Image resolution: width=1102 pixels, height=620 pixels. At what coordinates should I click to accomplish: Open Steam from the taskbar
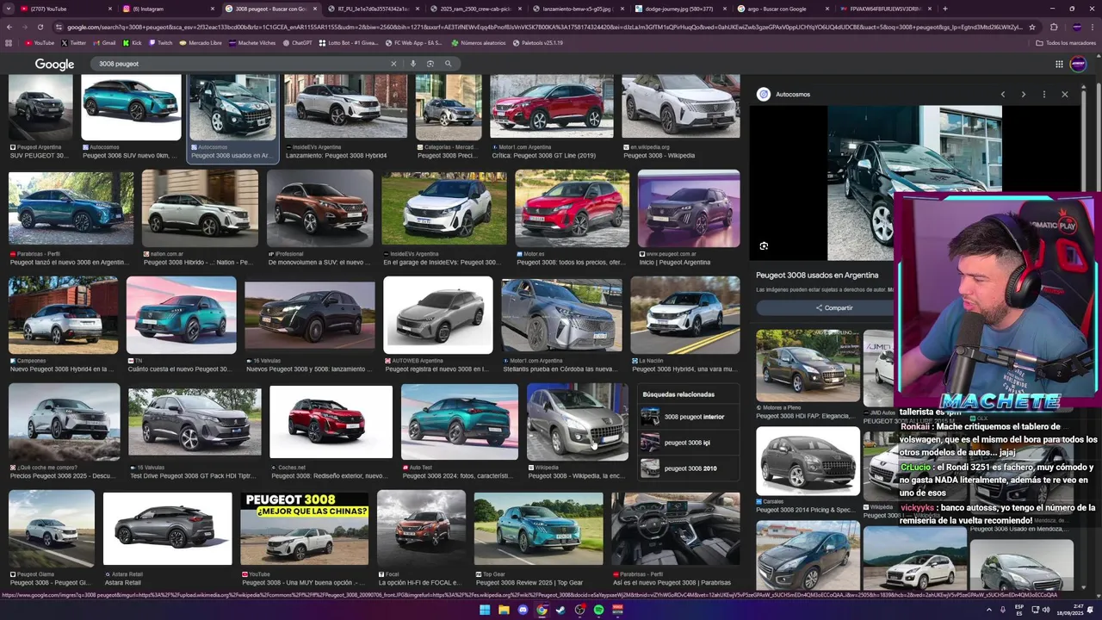pyautogui.click(x=560, y=610)
